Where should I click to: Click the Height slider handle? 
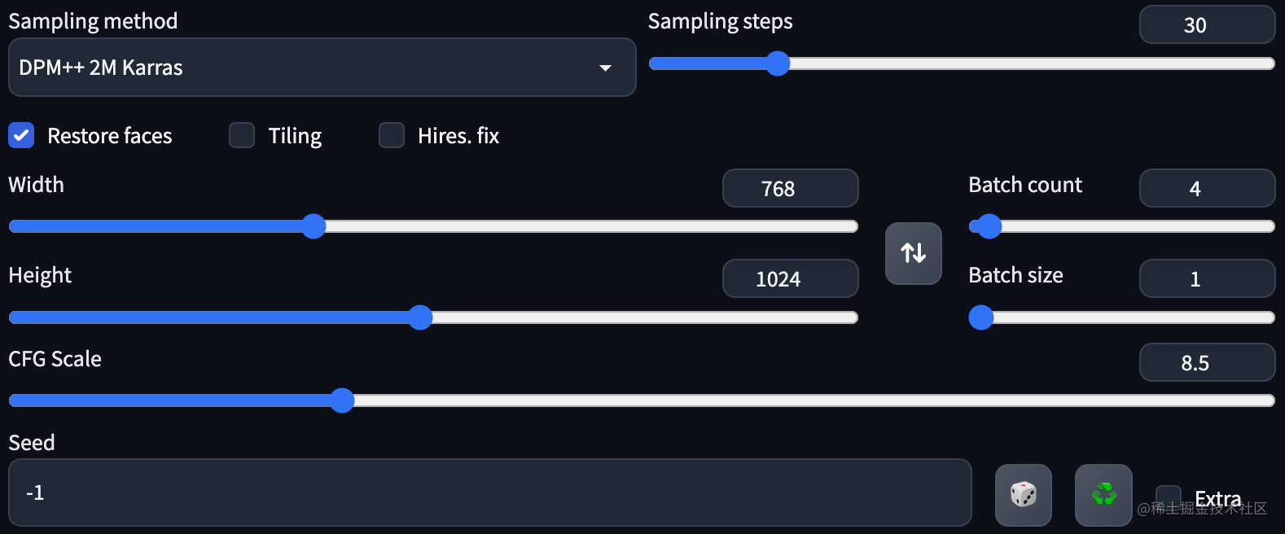[420, 317]
